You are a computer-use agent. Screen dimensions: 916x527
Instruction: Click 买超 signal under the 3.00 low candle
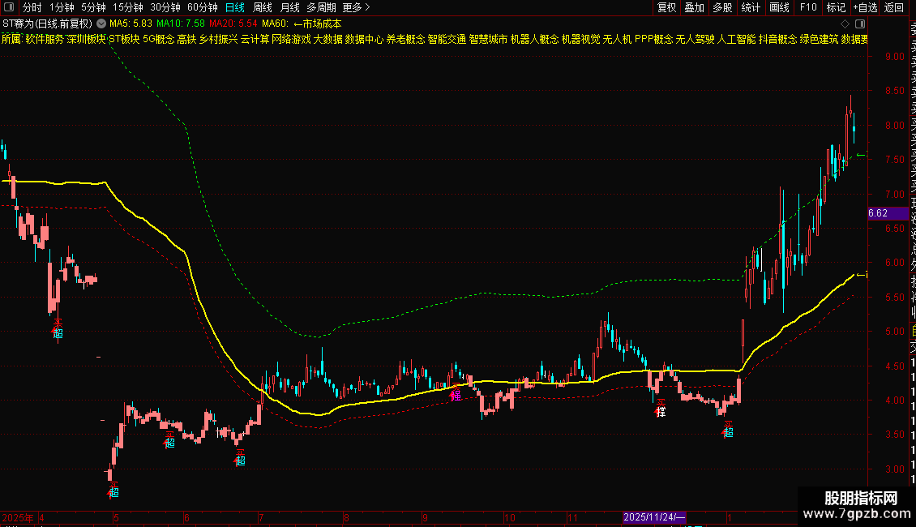click(113, 492)
